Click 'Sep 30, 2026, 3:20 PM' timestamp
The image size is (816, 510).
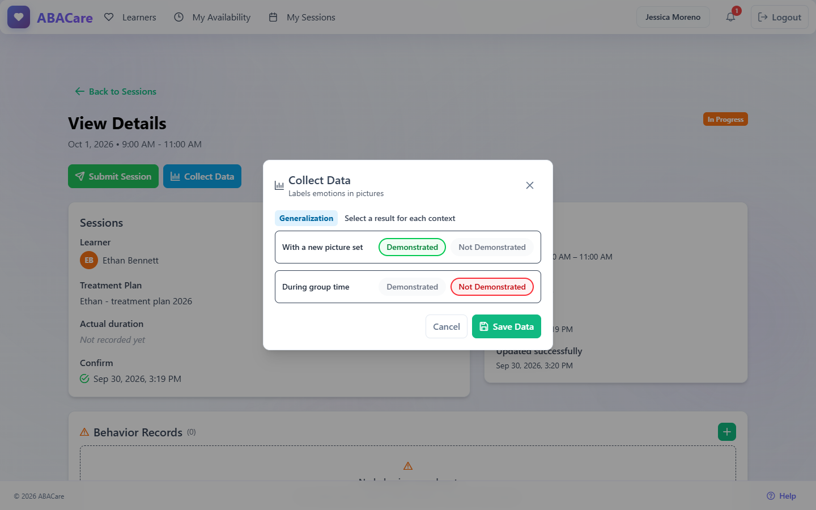point(534,365)
